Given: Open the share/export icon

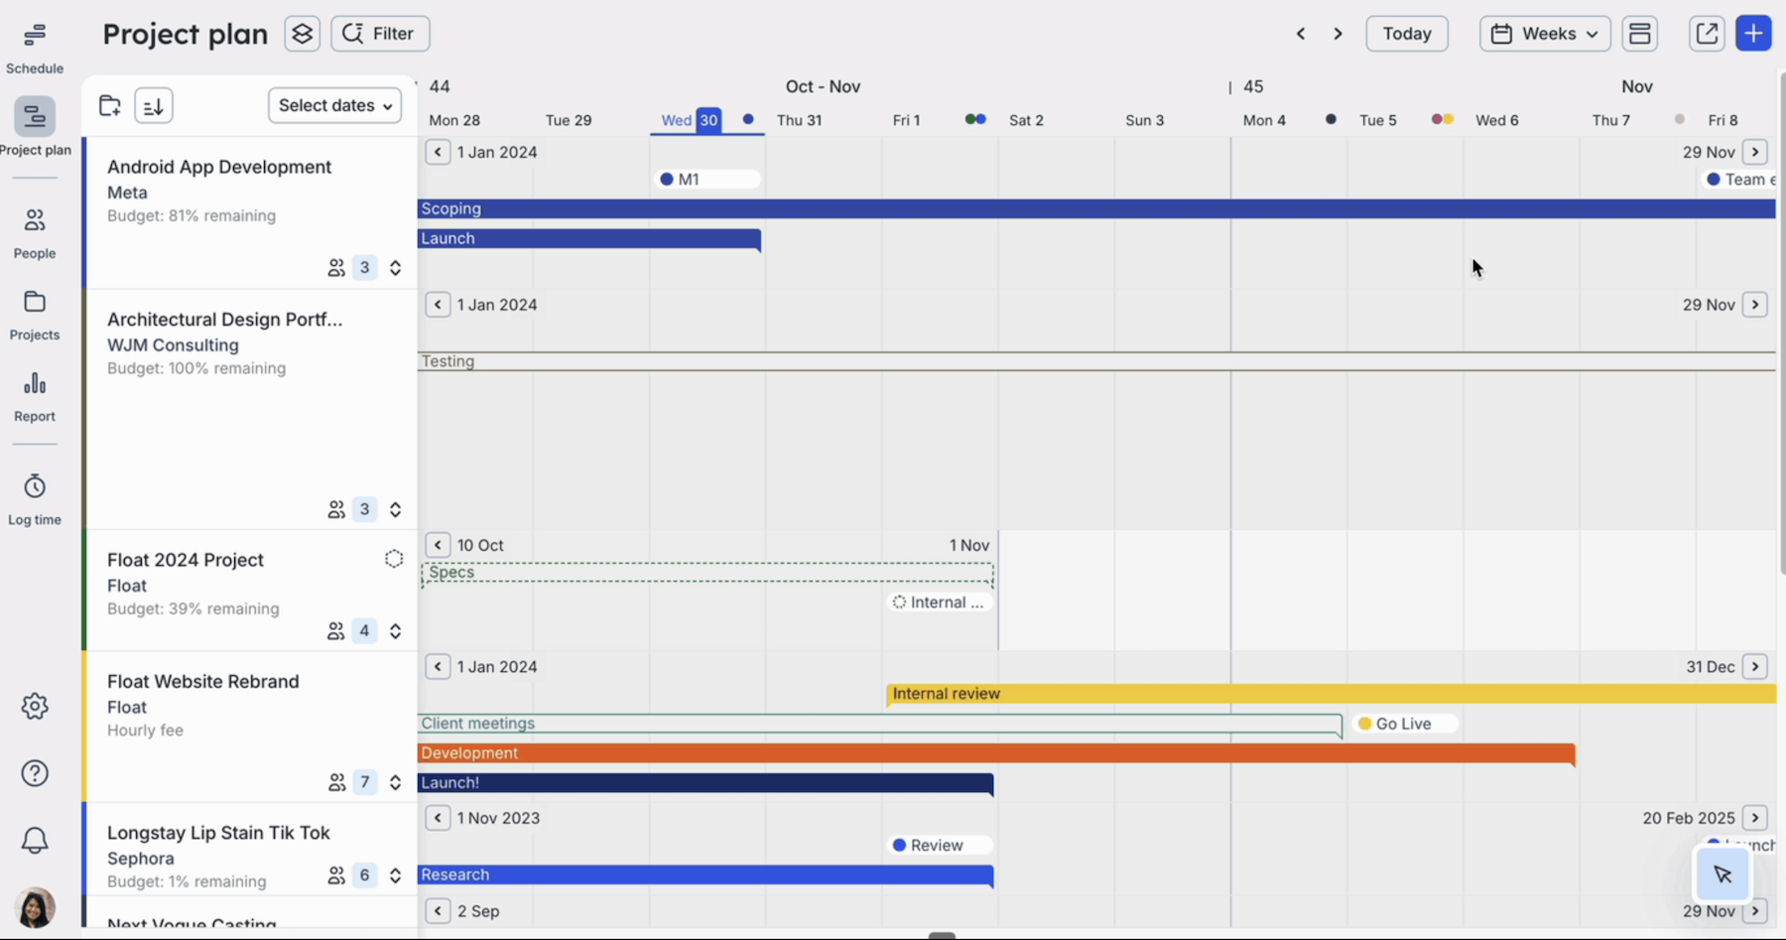Looking at the screenshot, I should pyautogui.click(x=1707, y=34).
